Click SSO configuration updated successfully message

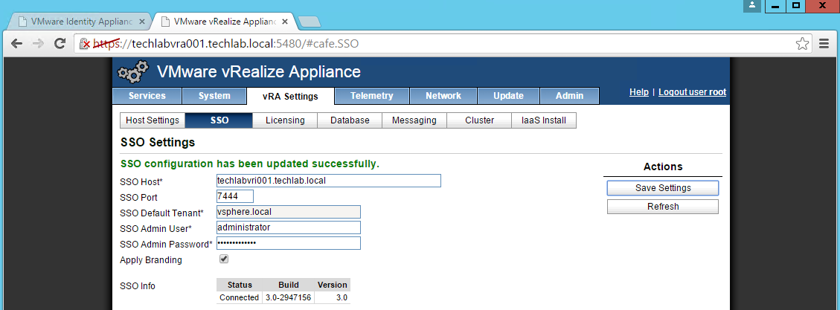point(250,164)
